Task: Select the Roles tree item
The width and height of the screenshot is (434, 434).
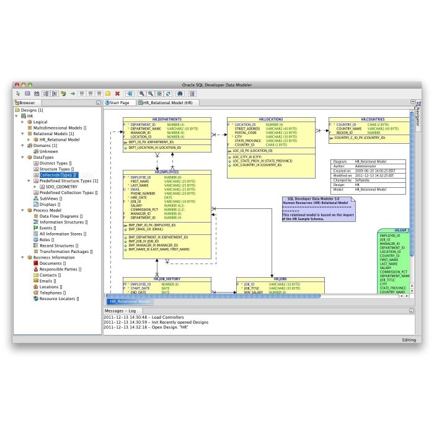Action: coord(44,240)
